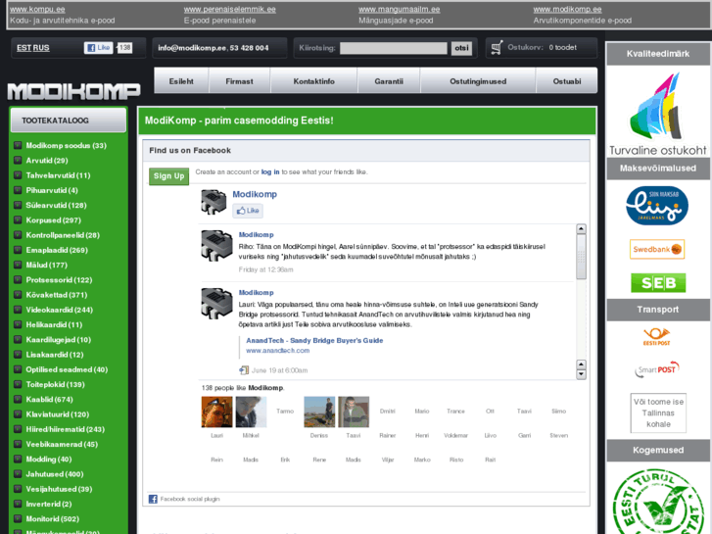Click the shared-link icon by June 19 post

point(244,370)
